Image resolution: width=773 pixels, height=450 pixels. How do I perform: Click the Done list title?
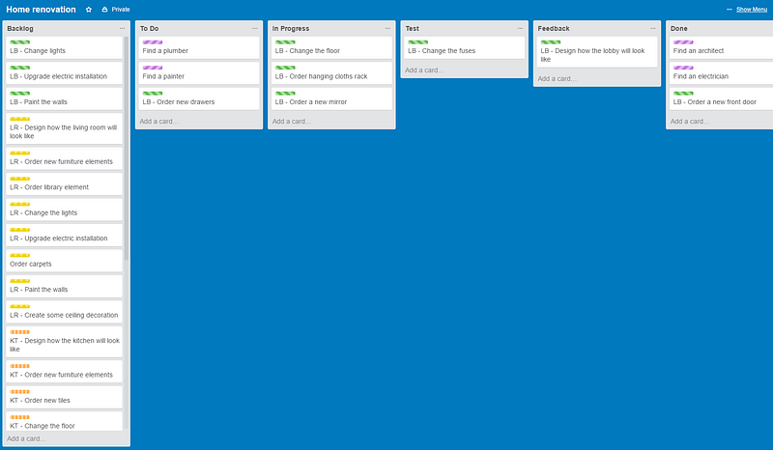point(679,29)
